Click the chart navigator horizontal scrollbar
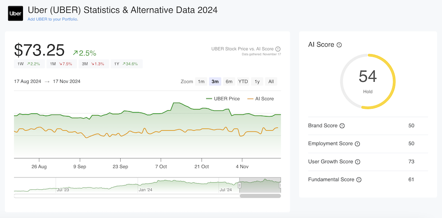 (260, 195)
